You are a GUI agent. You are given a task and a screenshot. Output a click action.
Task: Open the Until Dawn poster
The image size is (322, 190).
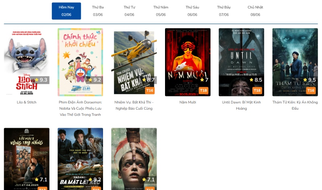tap(241, 62)
